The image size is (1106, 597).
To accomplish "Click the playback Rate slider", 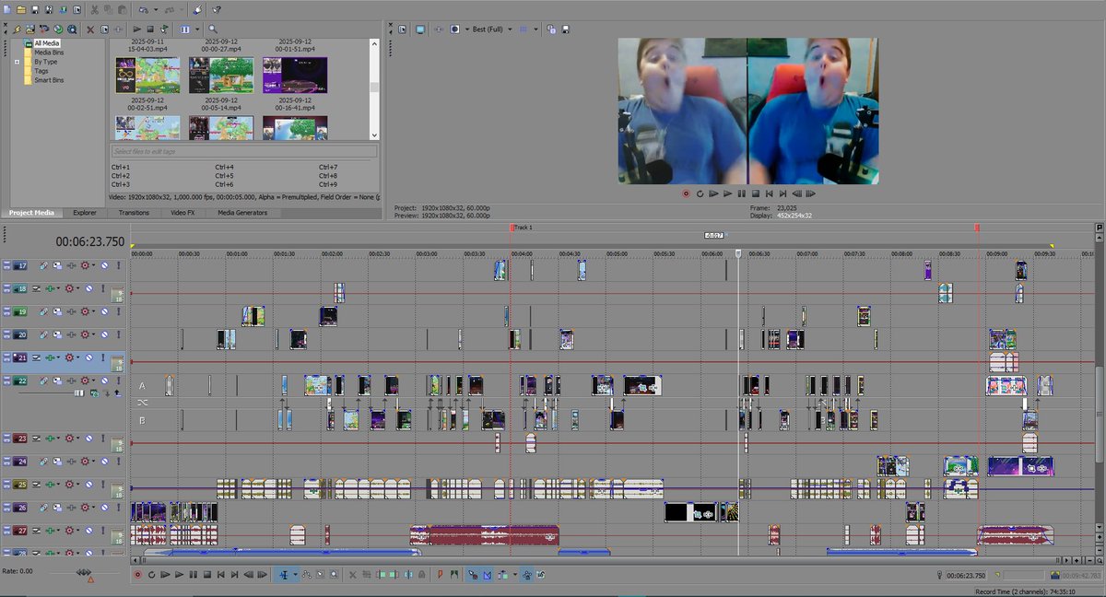I will [x=83, y=572].
